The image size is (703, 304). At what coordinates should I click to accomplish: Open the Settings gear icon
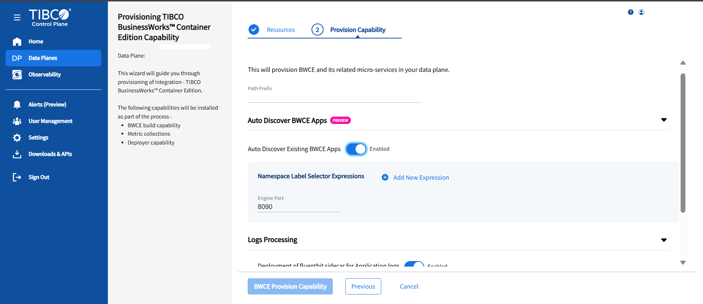17,138
